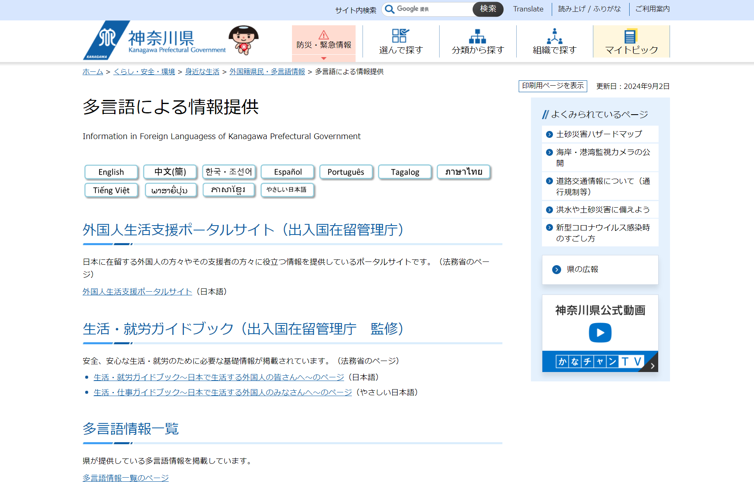Viewport: 754px width, 485px height.
Task: Open ご利用案内 in the top bar
Action: 652,9
